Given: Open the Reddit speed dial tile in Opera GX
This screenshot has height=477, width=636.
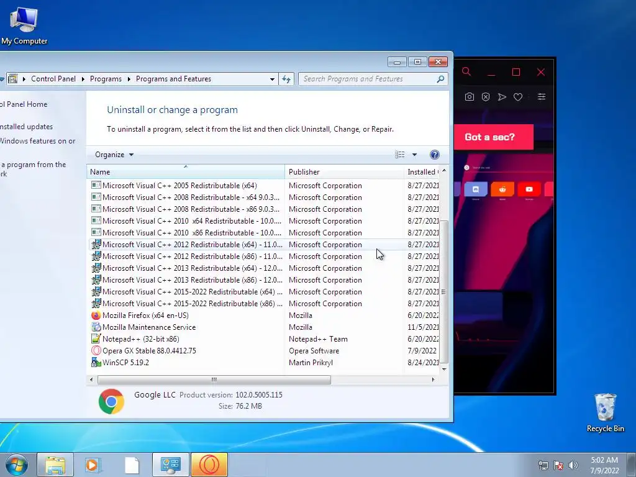Looking at the screenshot, I should coord(502,189).
